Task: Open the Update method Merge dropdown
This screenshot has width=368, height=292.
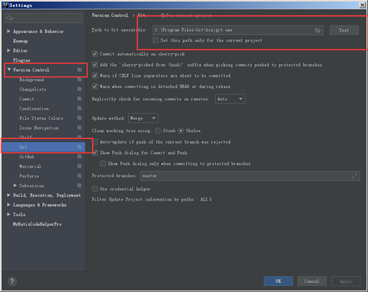Action: pyautogui.click(x=143, y=118)
